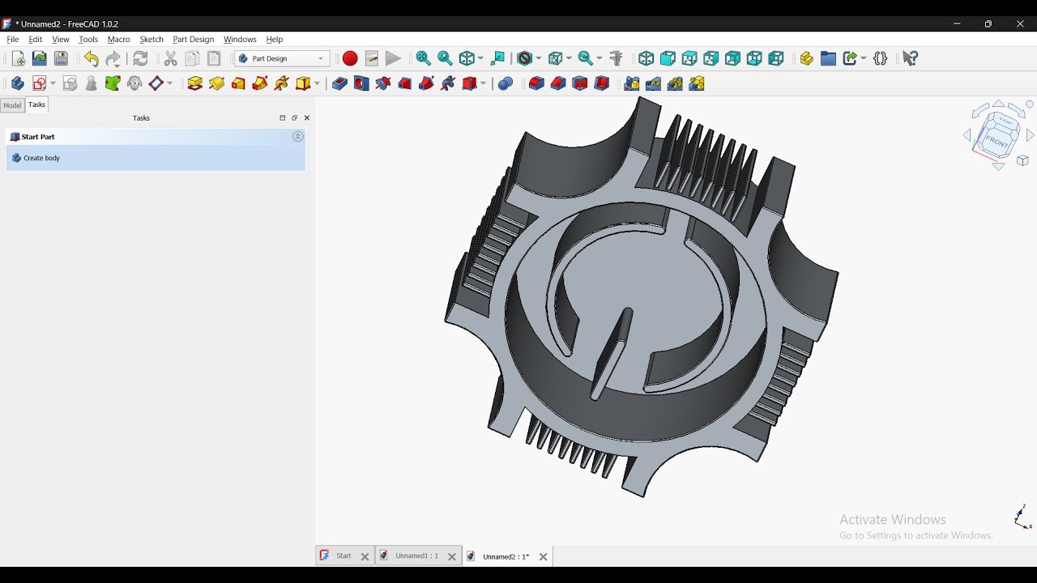Close the Start tab
Image resolution: width=1037 pixels, height=583 pixels.
click(365, 557)
